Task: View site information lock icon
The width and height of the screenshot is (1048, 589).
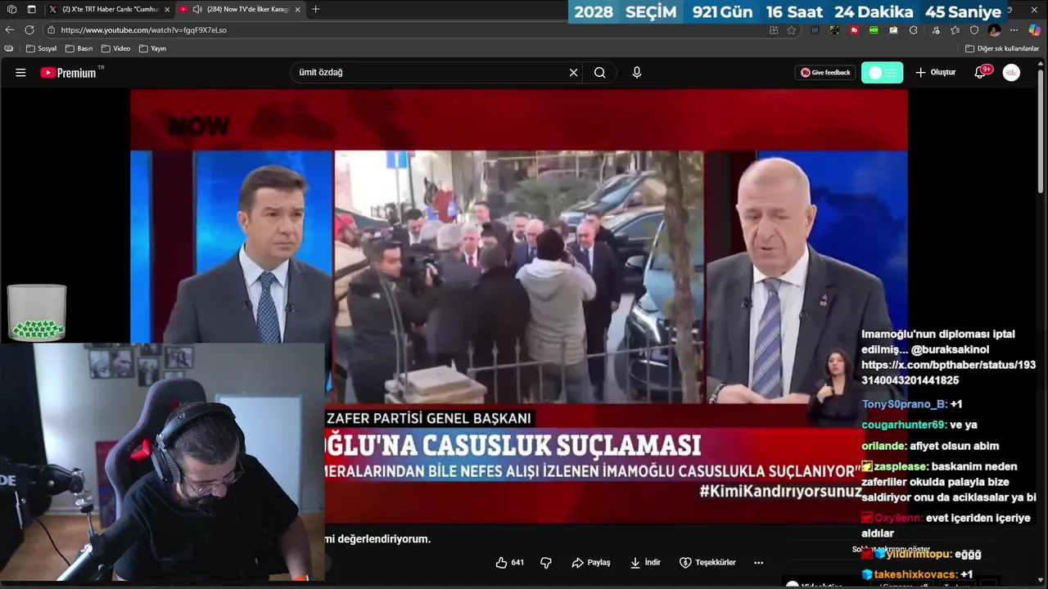Action: [x=52, y=29]
